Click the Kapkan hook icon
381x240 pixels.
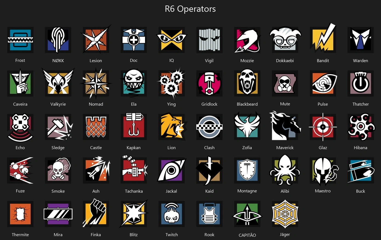(134, 126)
